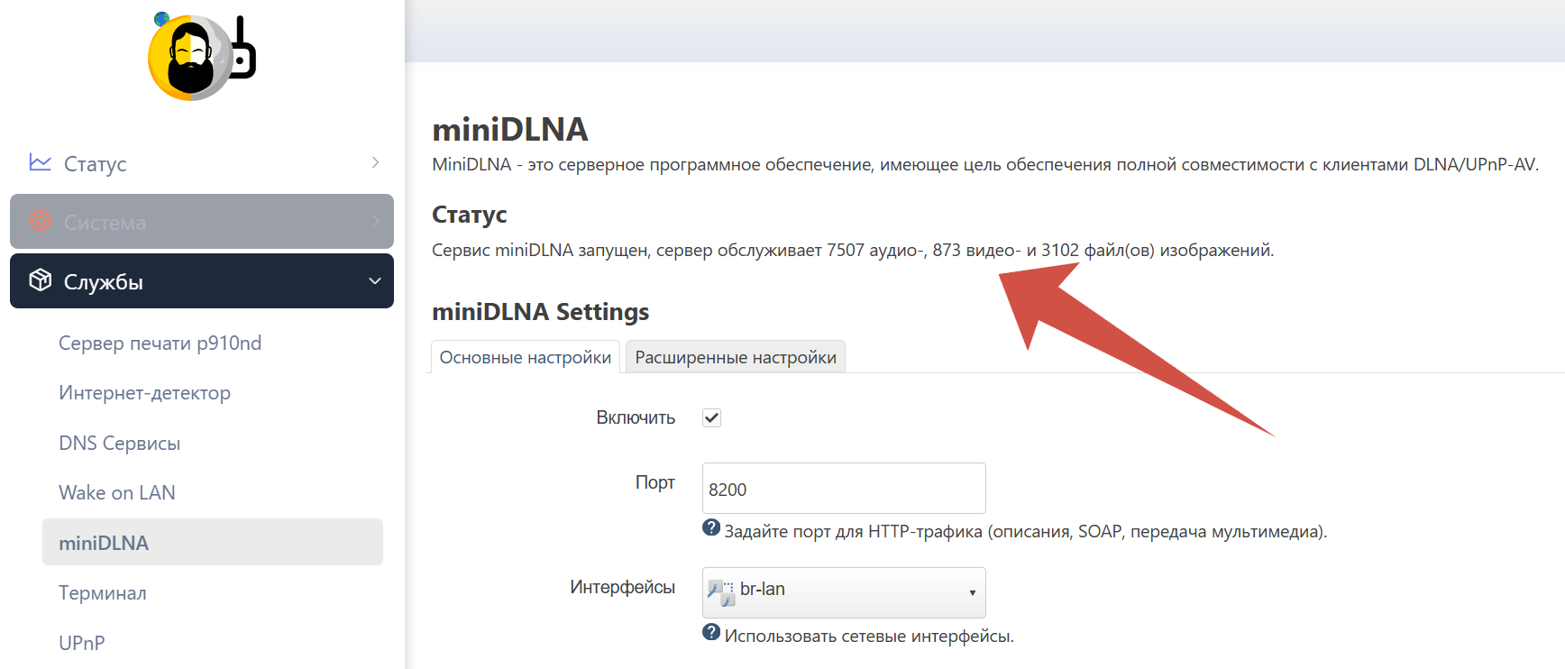
Task: Click the Статус section heading
Action: point(470,215)
